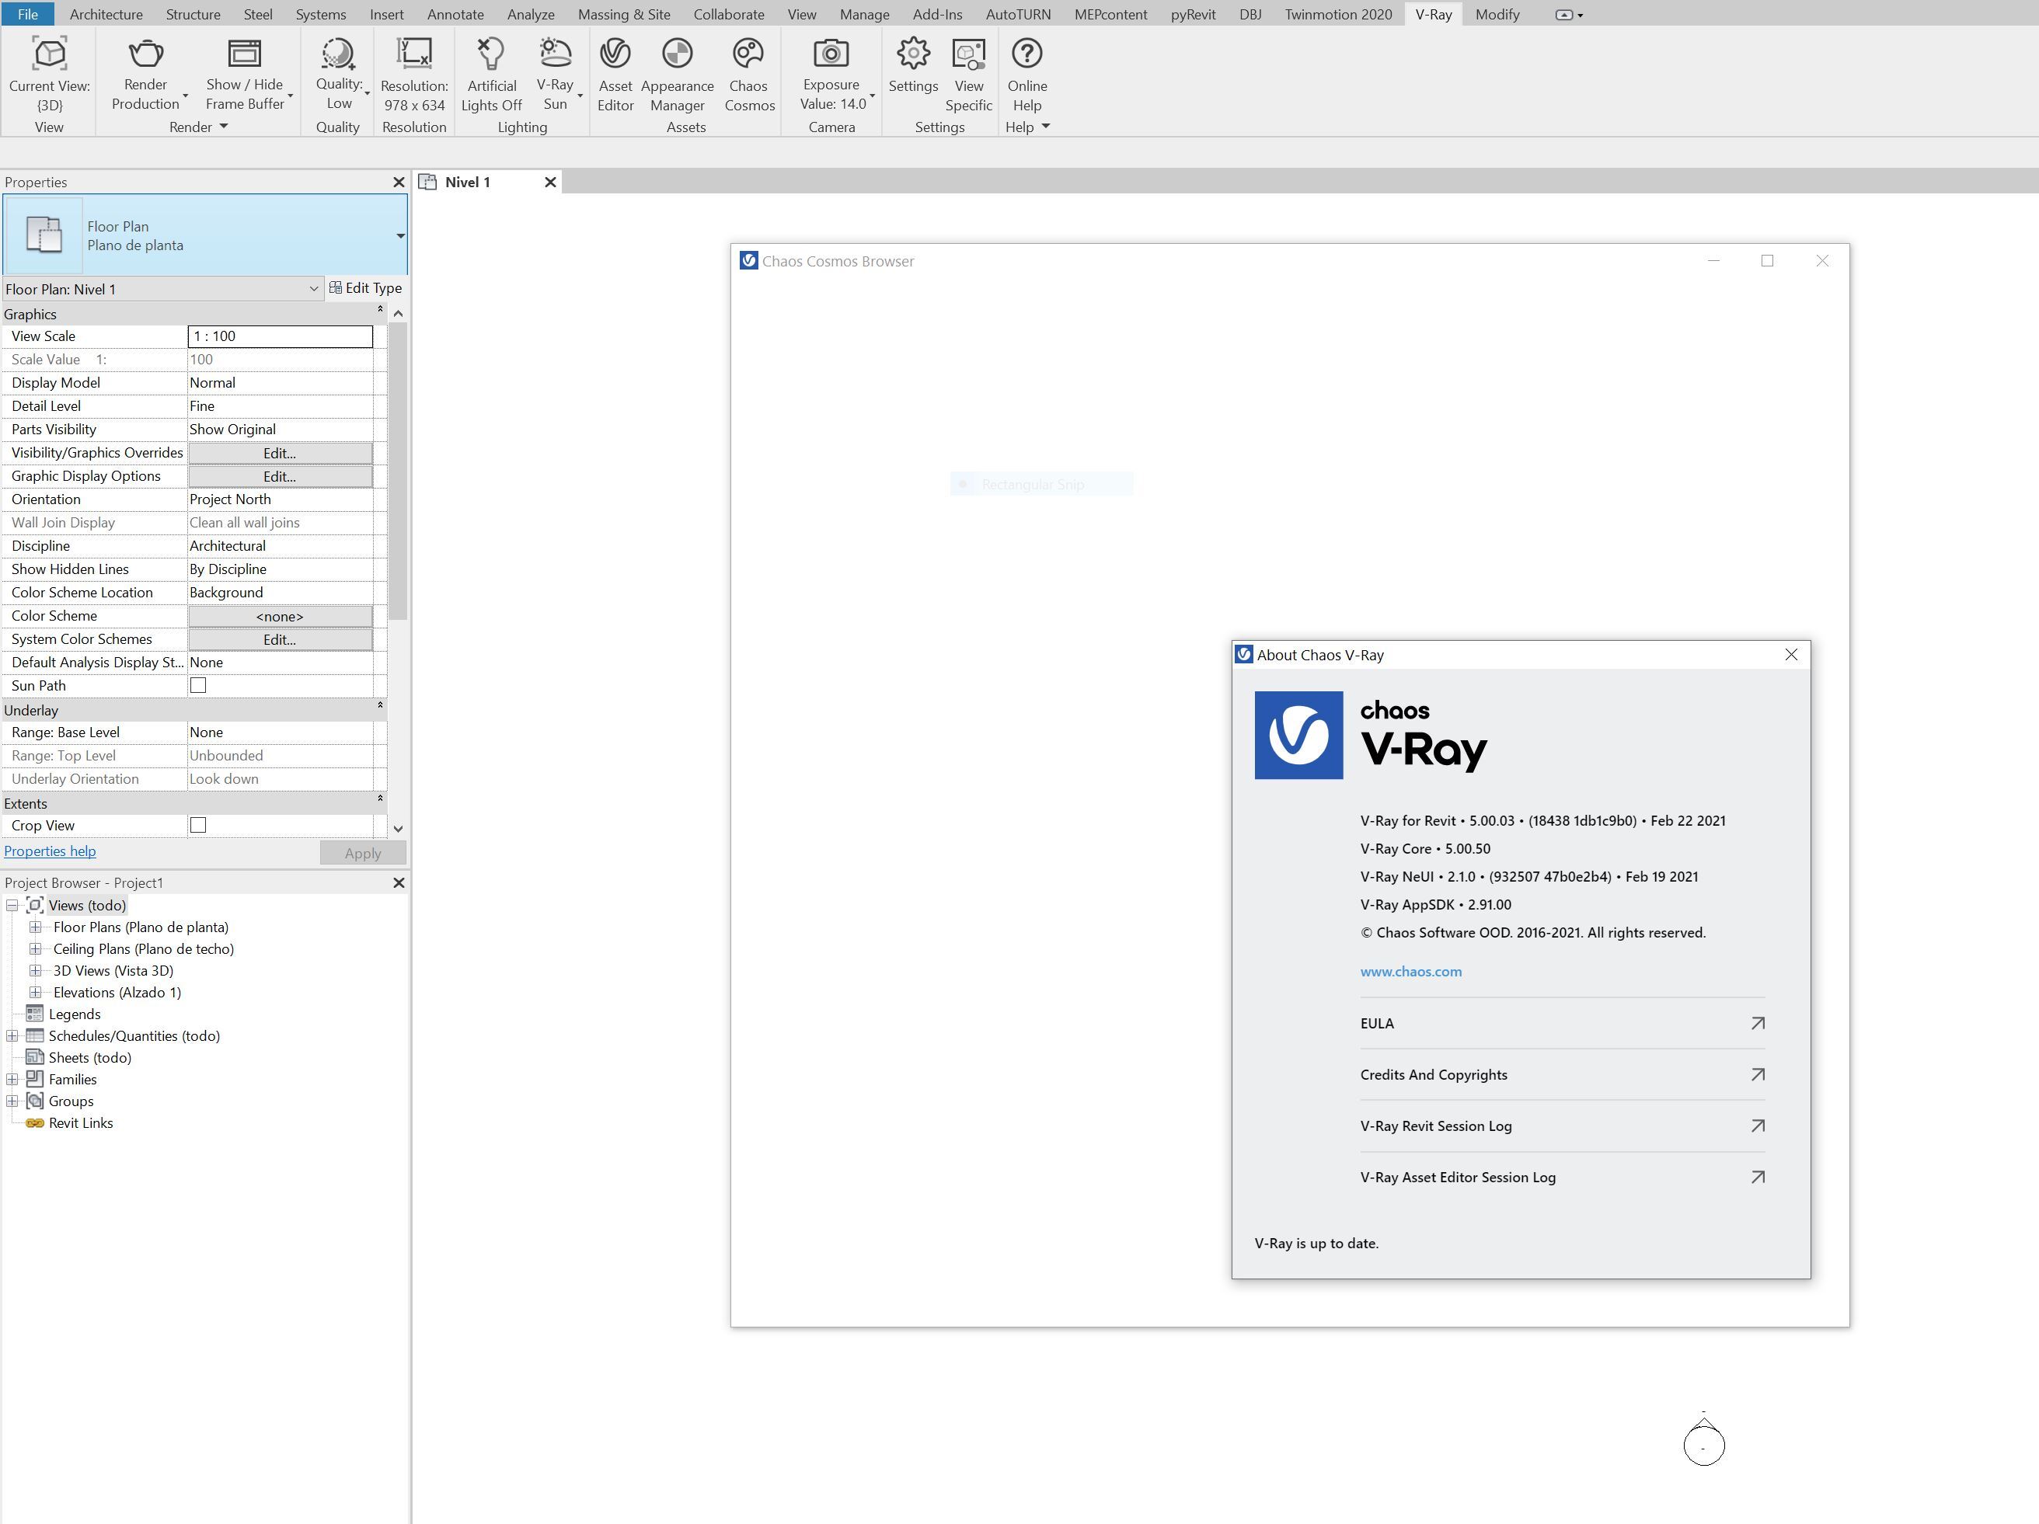The image size is (2039, 1524).
Task: Switch to the pyRevit tab
Action: (x=1193, y=14)
